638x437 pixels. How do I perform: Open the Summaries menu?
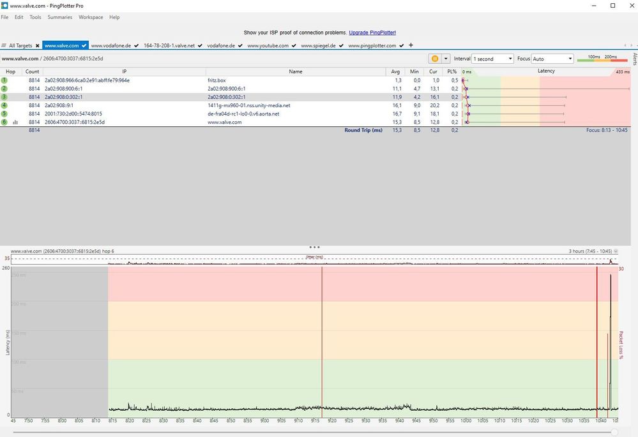coord(59,17)
